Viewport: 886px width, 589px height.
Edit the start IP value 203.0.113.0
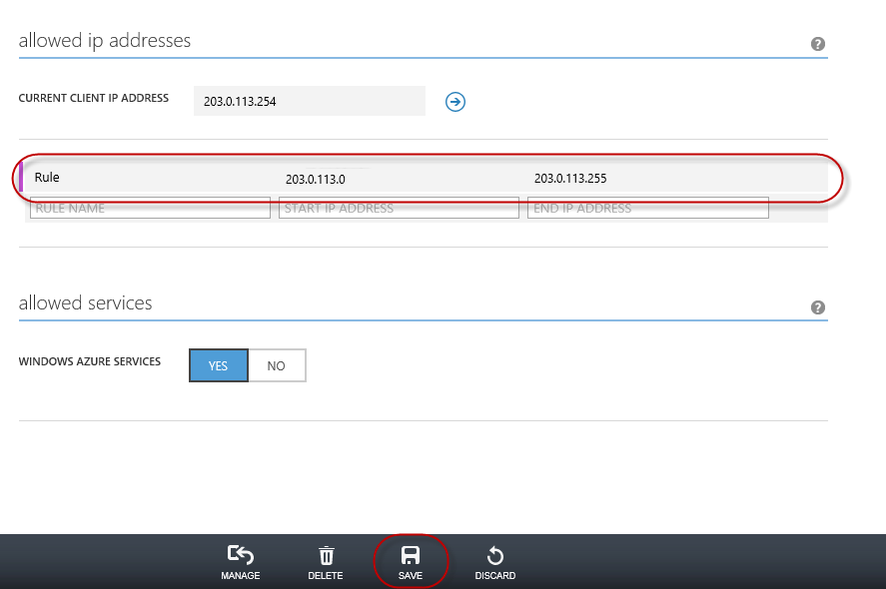tap(314, 179)
